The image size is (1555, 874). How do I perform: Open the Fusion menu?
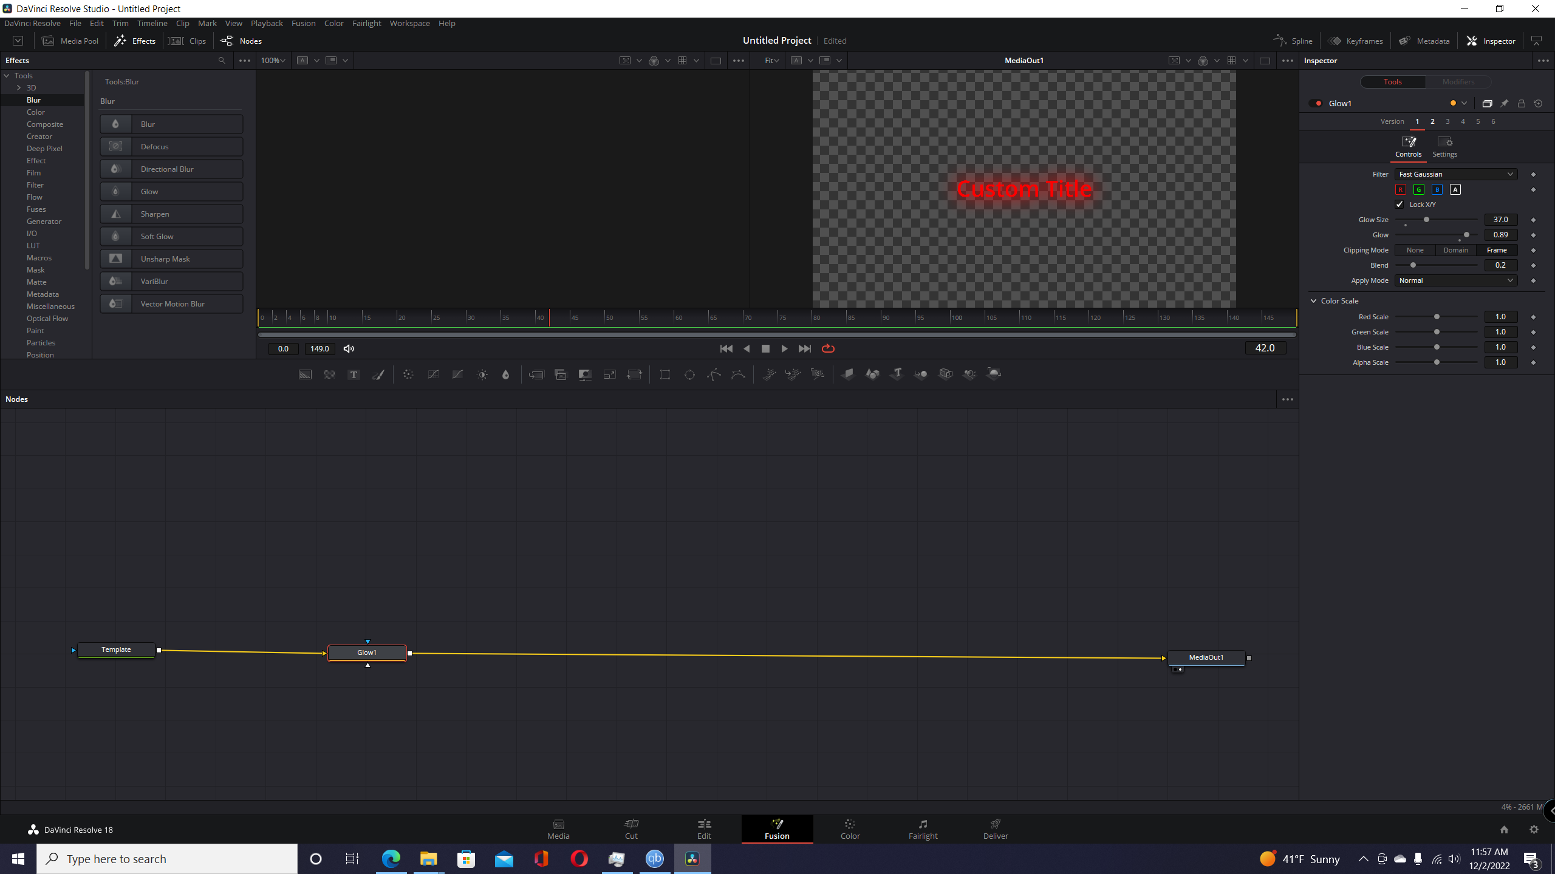(303, 23)
